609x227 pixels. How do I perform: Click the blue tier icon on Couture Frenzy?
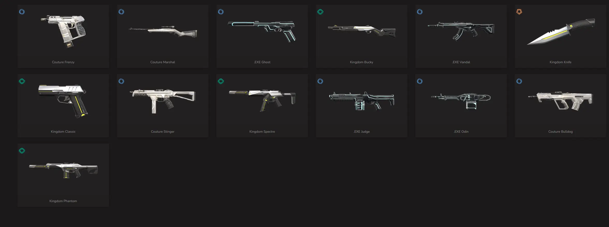pyautogui.click(x=22, y=12)
